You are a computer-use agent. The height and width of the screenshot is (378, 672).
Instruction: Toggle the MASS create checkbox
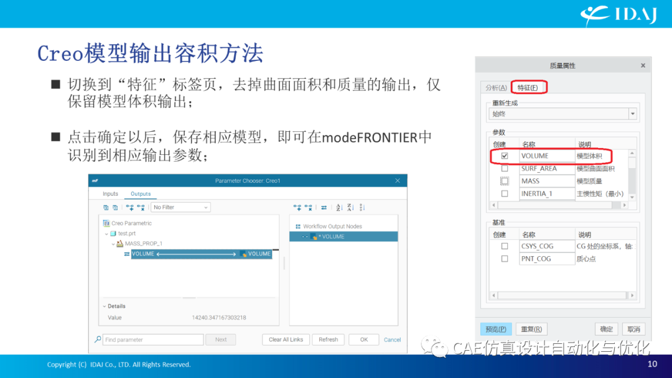pyautogui.click(x=505, y=181)
